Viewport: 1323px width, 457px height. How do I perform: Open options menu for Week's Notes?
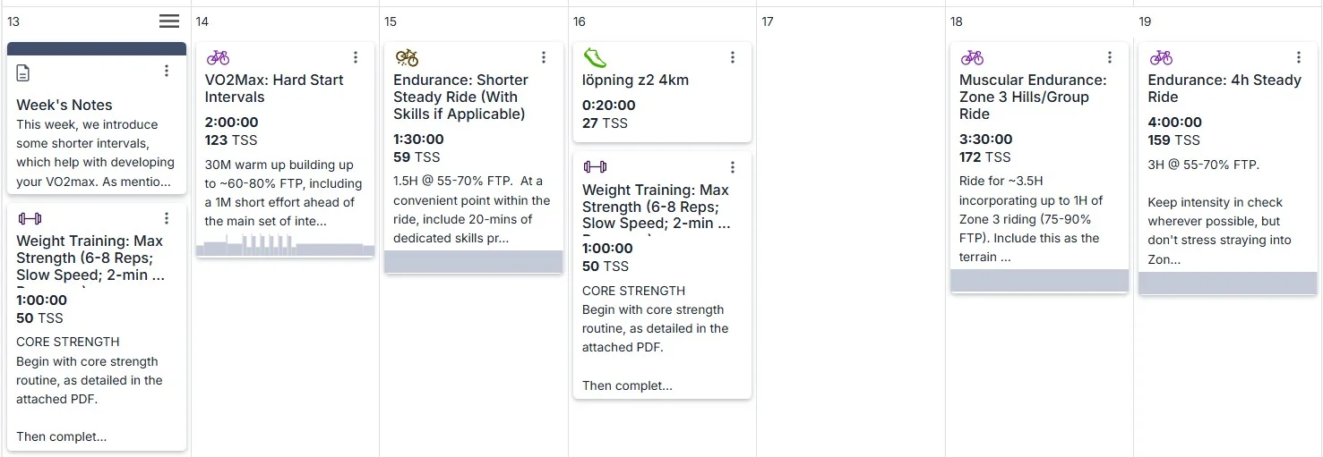[167, 71]
